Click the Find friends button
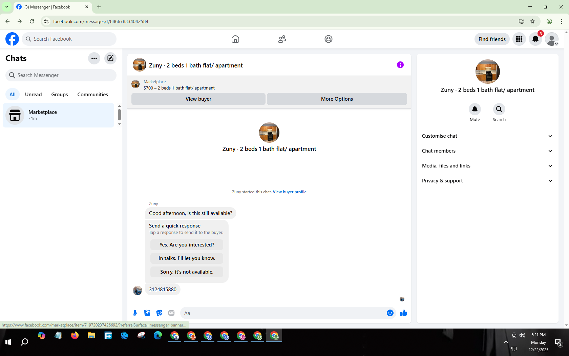The height and width of the screenshot is (356, 569). (x=492, y=39)
